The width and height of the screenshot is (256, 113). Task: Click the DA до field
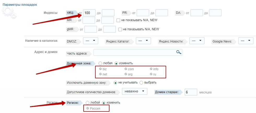(x=215, y=13)
